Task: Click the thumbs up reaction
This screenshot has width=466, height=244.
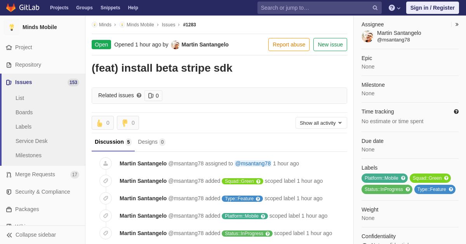Action: pos(103,123)
